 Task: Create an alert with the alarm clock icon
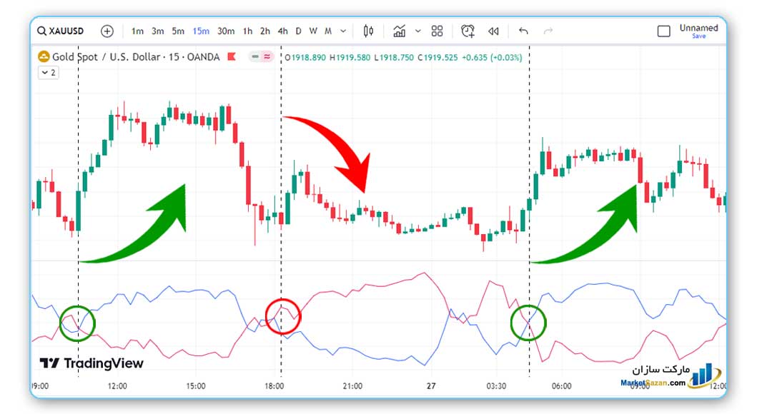(x=467, y=31)
